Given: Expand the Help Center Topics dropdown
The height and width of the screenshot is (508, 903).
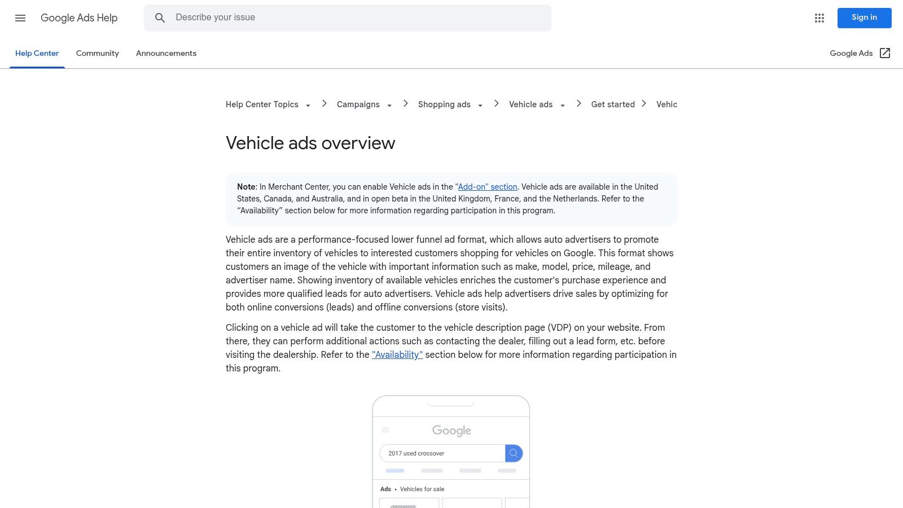Looking at the screenshot, I should (x=308, y=106).
